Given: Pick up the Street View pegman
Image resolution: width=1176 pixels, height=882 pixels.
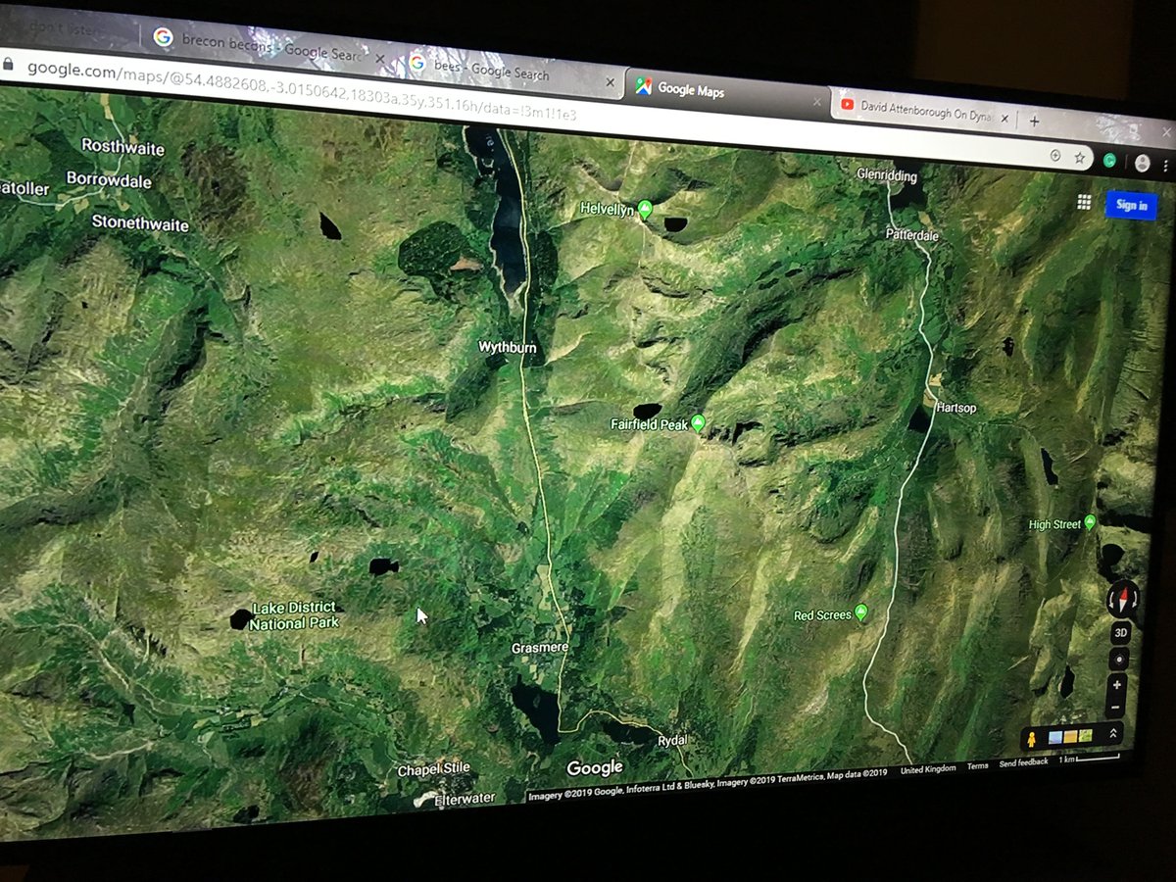Looking at the screenshot, I should tap(1031, 739).
